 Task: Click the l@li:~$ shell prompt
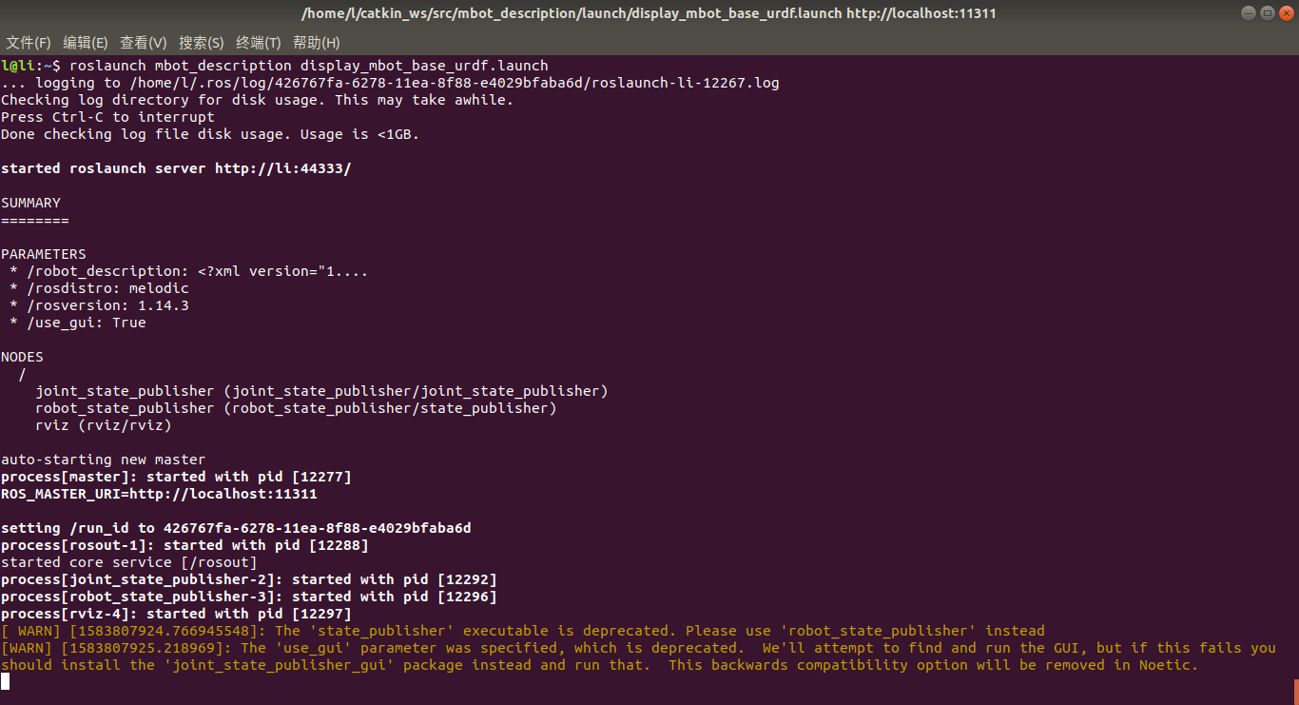click(x=29, y=65)
